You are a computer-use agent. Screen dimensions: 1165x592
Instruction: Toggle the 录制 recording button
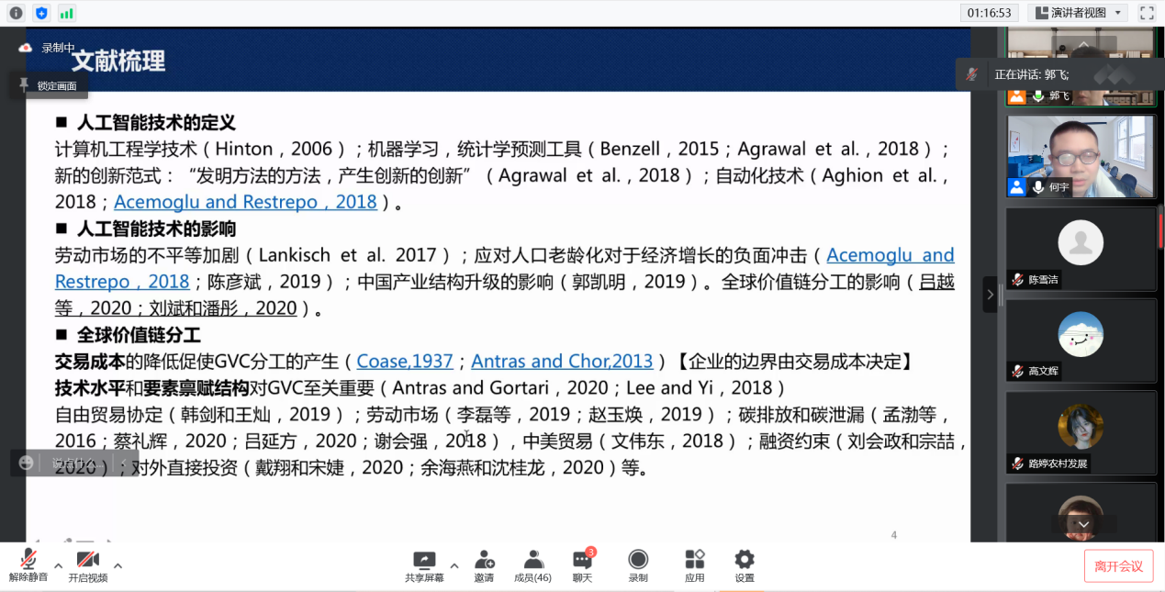[x=637, y=565]
